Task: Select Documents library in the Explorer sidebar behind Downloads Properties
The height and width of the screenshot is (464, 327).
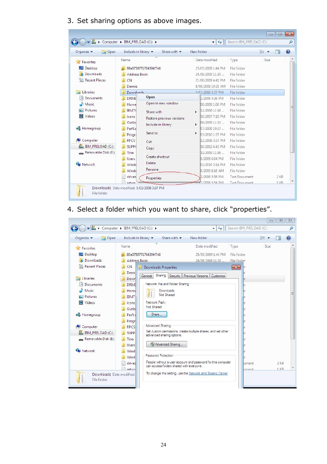Action: tap(91, 285)
